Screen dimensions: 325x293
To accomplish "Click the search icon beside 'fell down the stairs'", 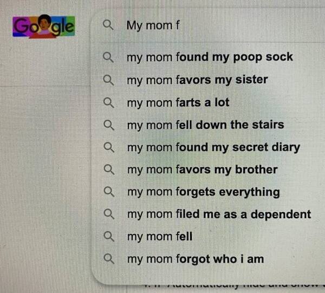I will pyautogui.click(x=108, y=125).
